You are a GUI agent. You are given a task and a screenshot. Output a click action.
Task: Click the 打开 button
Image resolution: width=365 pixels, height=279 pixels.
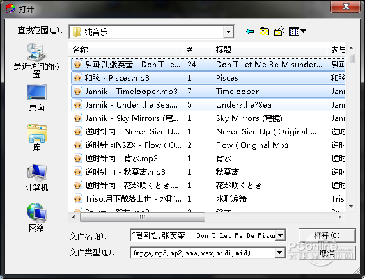click(x=327, y=235)
